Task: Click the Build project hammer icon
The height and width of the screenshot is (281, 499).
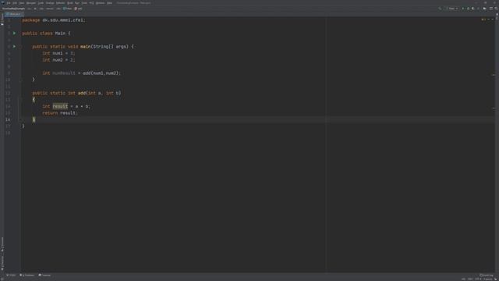Action: click(x=440, y=9)
